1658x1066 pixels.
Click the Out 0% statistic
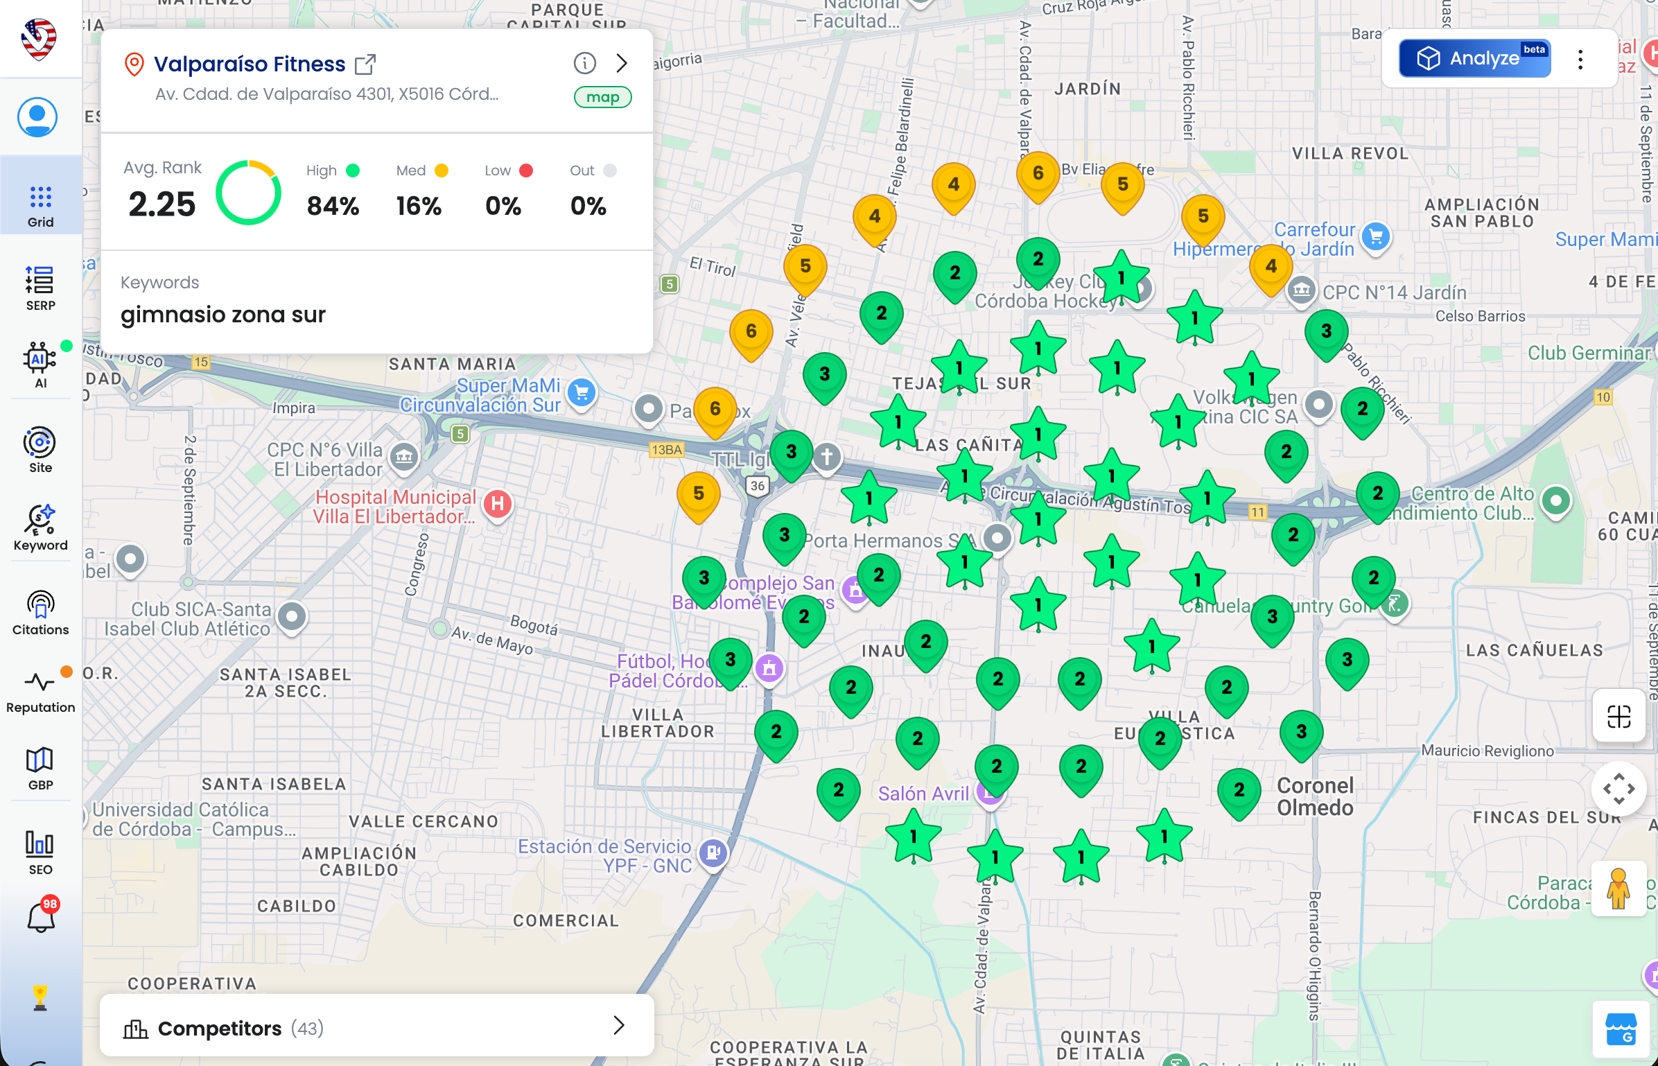(592, 191)
